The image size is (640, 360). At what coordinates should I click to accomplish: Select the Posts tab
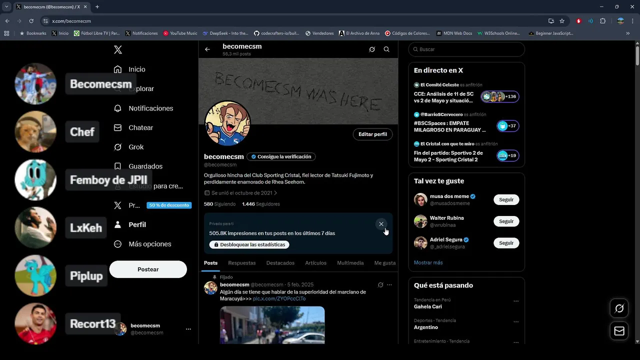click(x=210, y=263)
